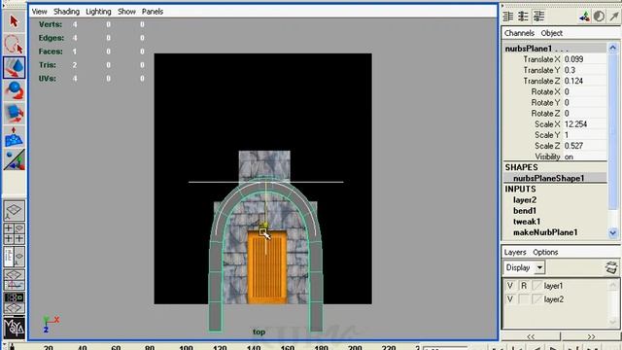
Task: Select the layer2 entry under INPUTS
Action: click(x=525, y=200)
